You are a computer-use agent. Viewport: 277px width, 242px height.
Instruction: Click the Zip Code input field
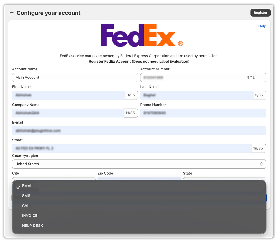[x=138, y=179]
